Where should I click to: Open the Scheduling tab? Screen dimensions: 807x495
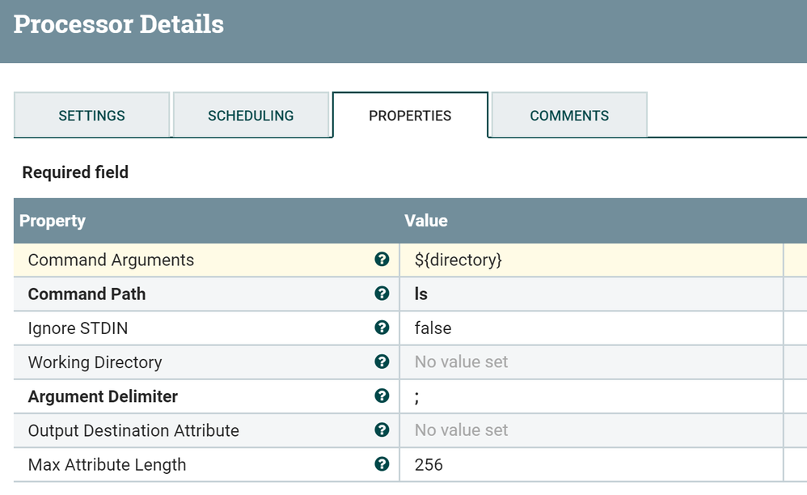point(251,116)
